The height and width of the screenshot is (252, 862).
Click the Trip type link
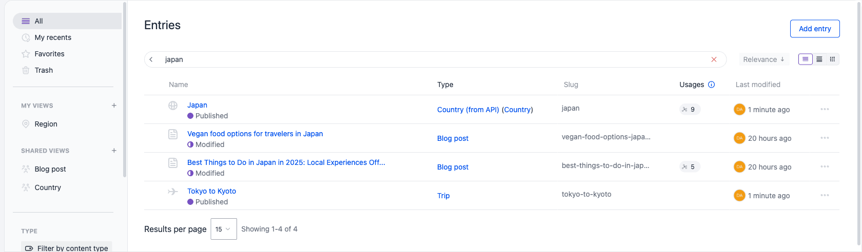pos(443,196)
